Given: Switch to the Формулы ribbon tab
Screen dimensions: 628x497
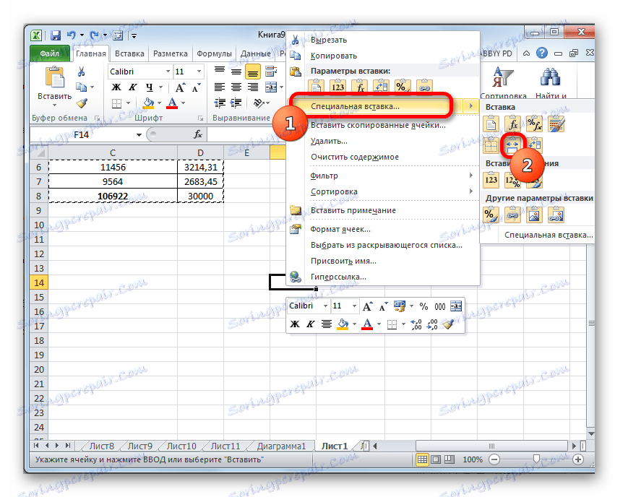Looking at the screenshot, I should pyautogui.click(x=216, y=53).
